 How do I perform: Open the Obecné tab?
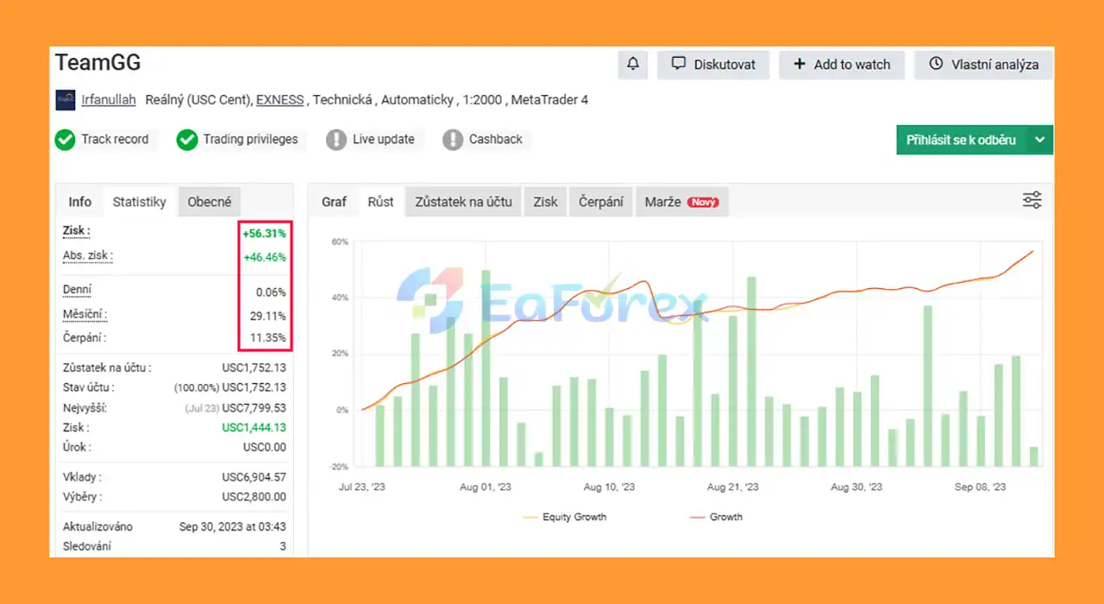(x=210, y=202)
